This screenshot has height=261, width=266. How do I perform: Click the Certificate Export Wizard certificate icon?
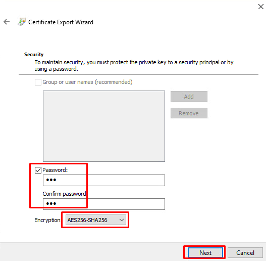(x=22, y=22)
